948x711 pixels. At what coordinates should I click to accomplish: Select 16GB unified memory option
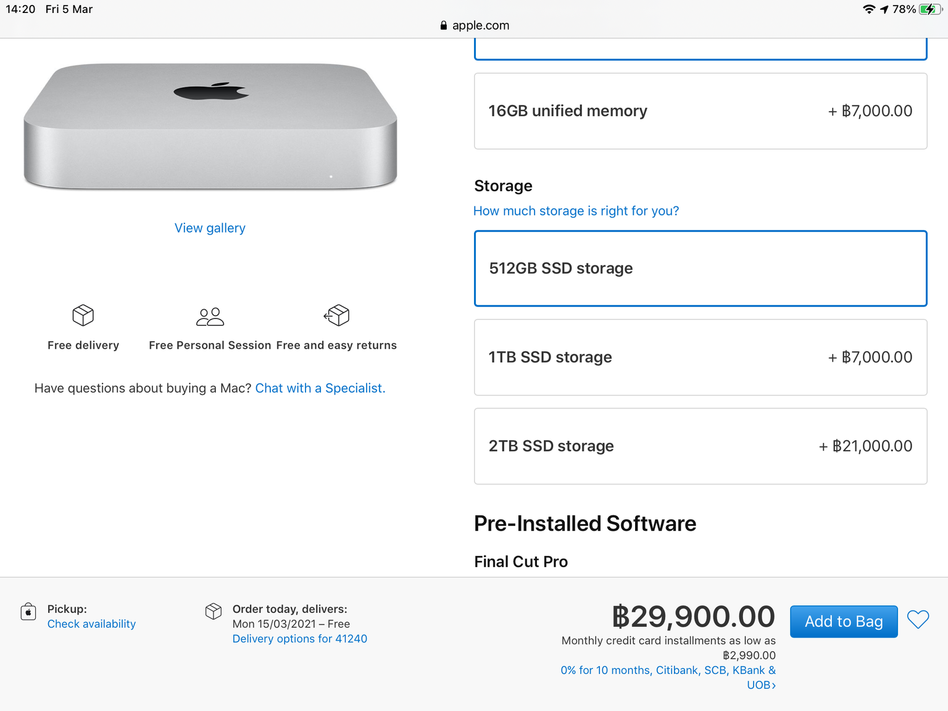[x=701, y=111]
